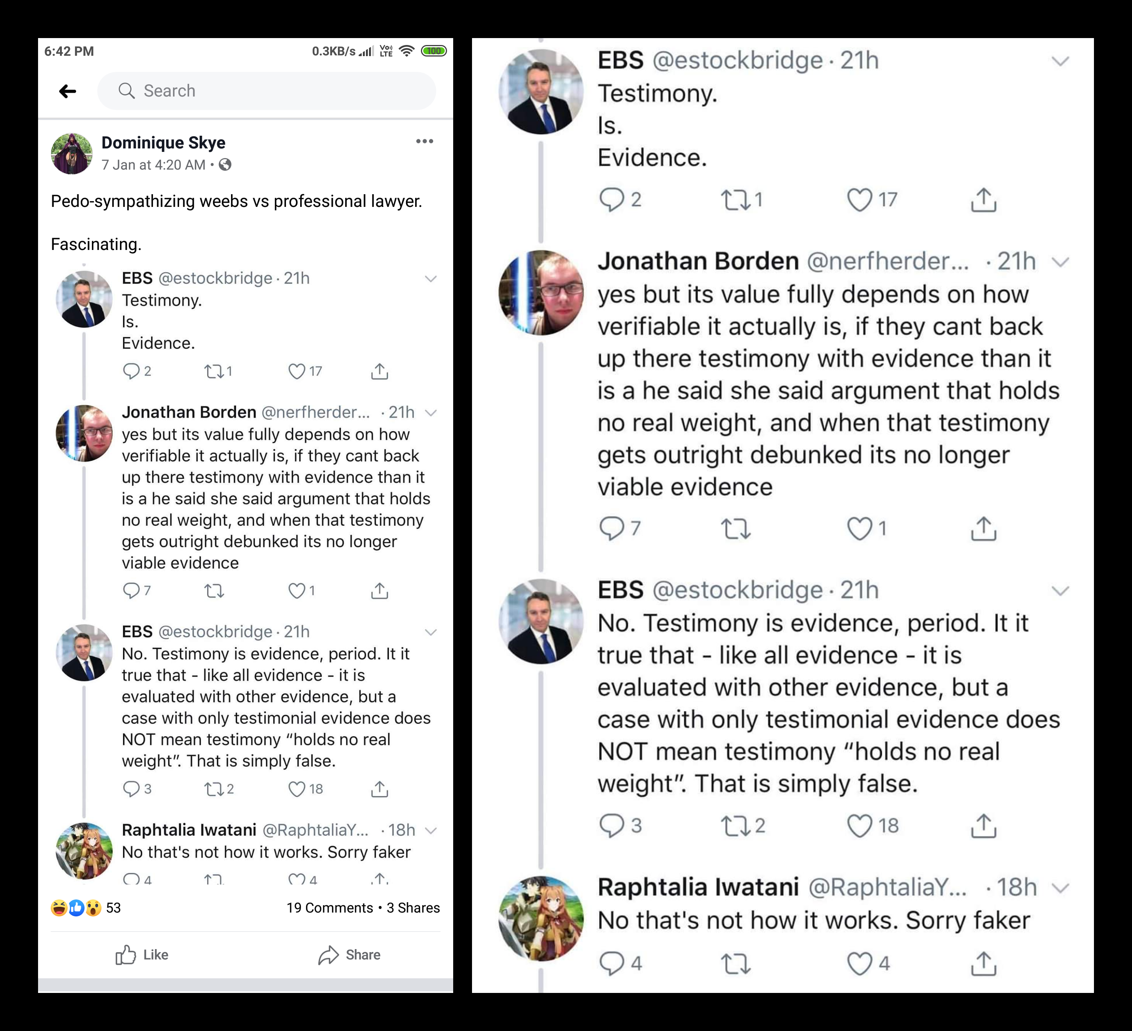Tap the Share button under the post
This screenshot has width=1132, height=1031.
(x=349, y=954)
